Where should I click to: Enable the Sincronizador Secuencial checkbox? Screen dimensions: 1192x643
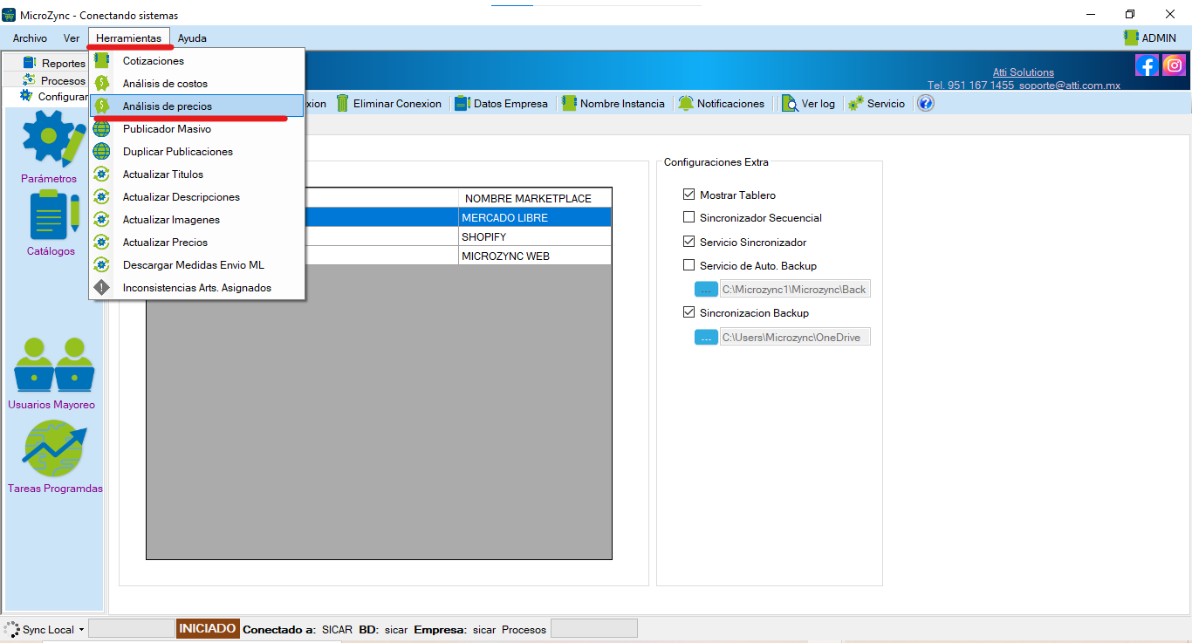coord(689,217)
